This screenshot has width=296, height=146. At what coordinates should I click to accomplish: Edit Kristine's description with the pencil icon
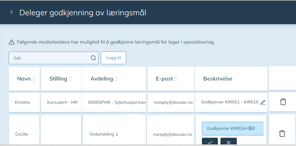tap(263, 102)
